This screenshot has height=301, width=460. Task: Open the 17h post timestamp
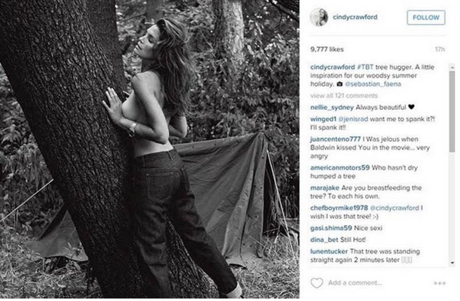pos(440,49)
